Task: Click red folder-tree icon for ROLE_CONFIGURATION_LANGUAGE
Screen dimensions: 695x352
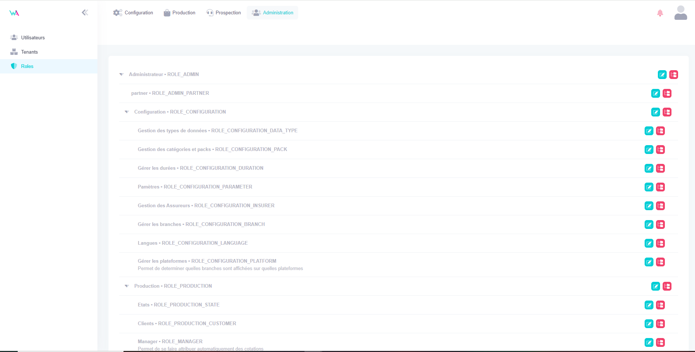Action: 660,243
